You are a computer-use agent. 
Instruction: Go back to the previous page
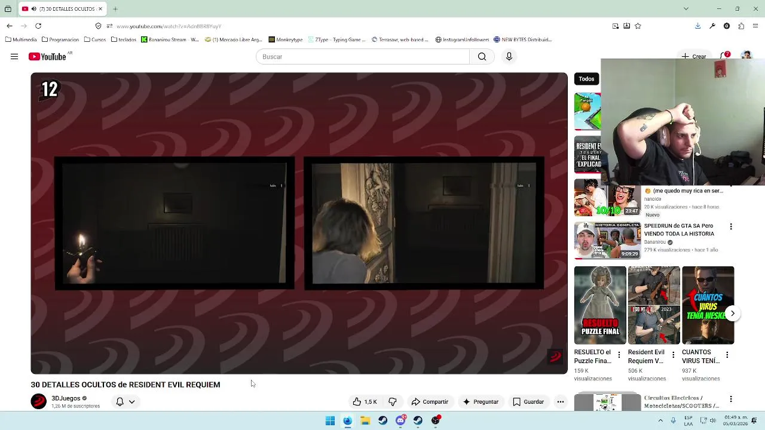10,26
